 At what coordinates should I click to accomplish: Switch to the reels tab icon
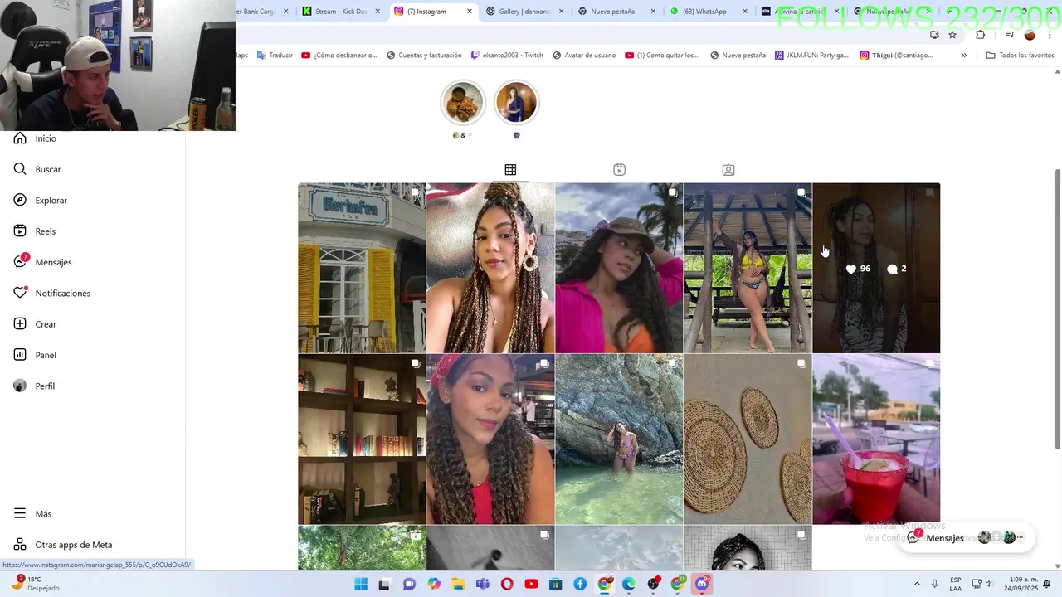pos(619,170)
